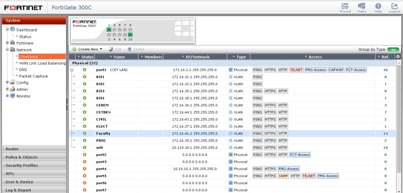Click the table column settings gear
The image size is (403, 193).
pyautogui.click(x=398, y=57)
